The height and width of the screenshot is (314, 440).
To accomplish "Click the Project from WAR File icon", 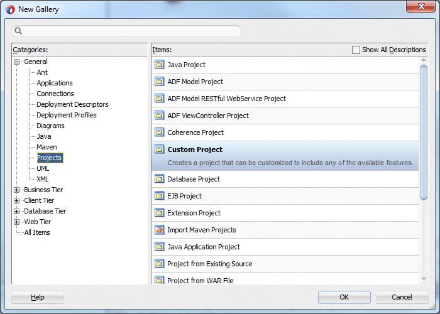I will pos(160,280).
